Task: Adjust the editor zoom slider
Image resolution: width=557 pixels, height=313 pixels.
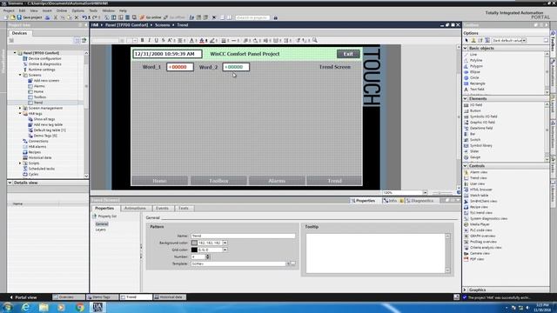Action: click(441, 193)
